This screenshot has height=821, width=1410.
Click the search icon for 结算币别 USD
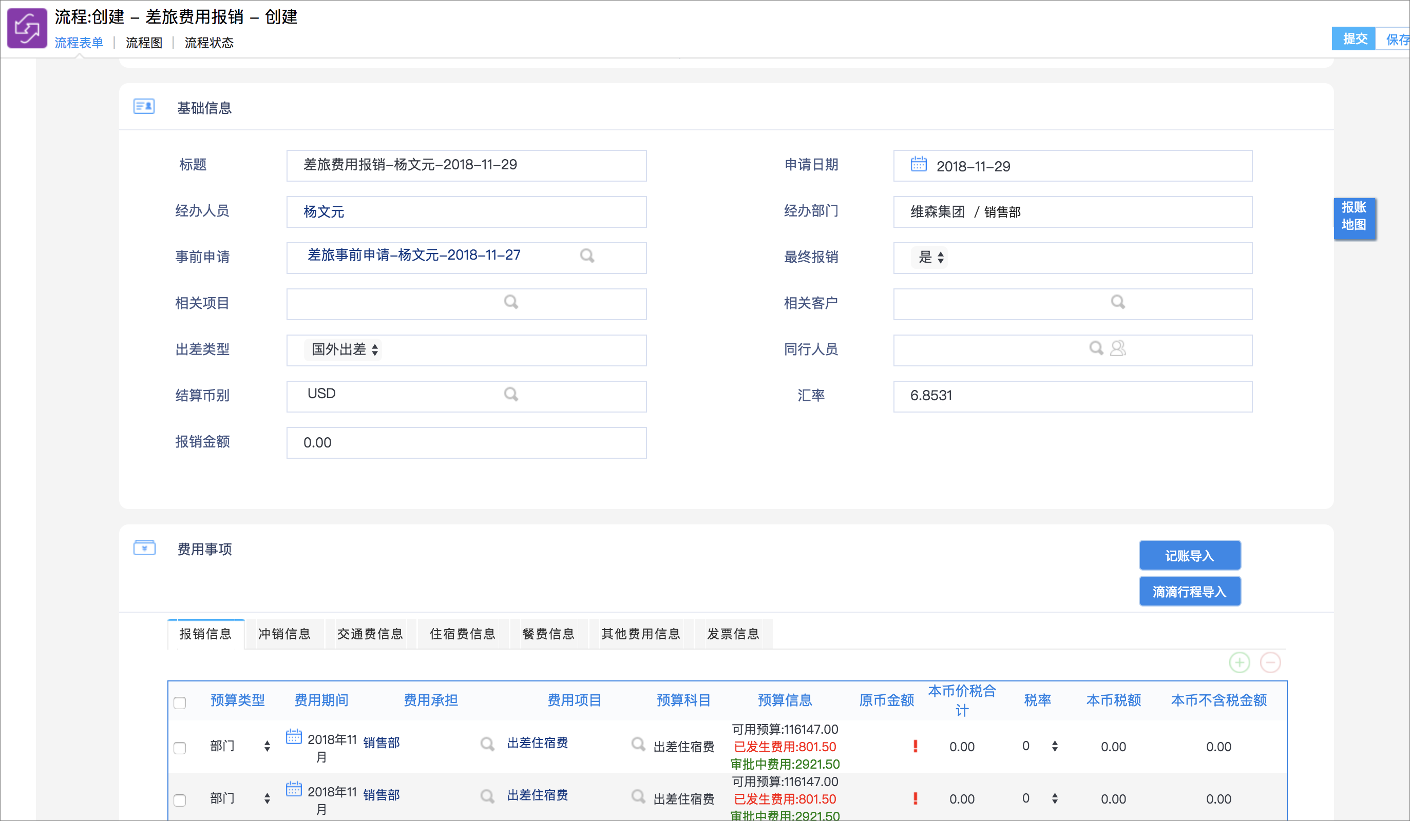click(511, 394)
